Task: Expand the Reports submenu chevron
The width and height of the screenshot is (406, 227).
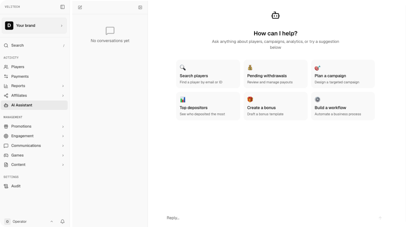Action: (x=63, y=86)
